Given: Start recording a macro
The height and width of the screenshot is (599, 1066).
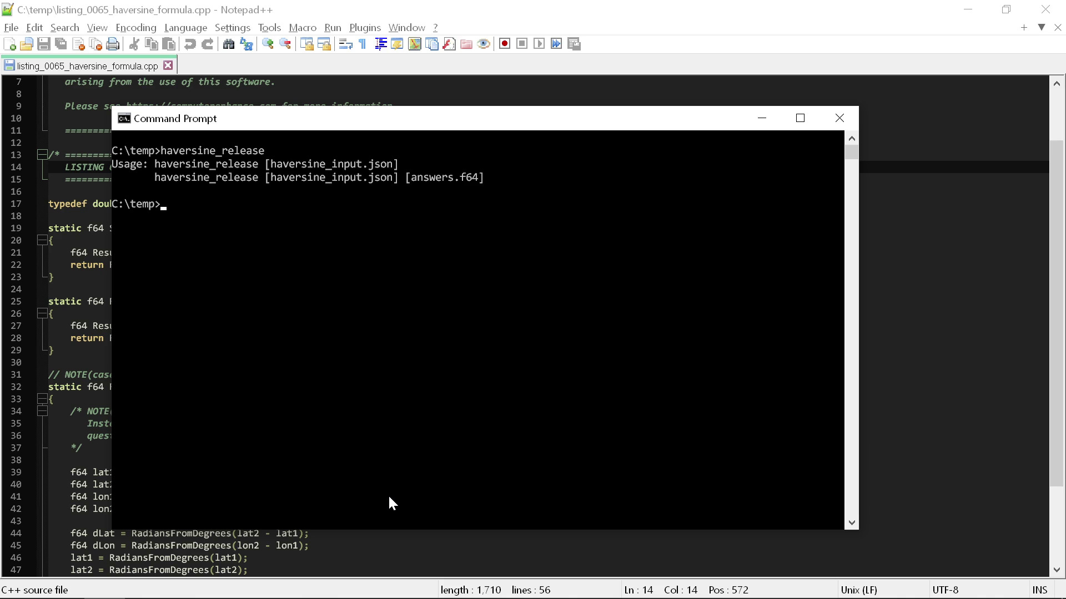Looking at the screenshot, I should point(505,44).
